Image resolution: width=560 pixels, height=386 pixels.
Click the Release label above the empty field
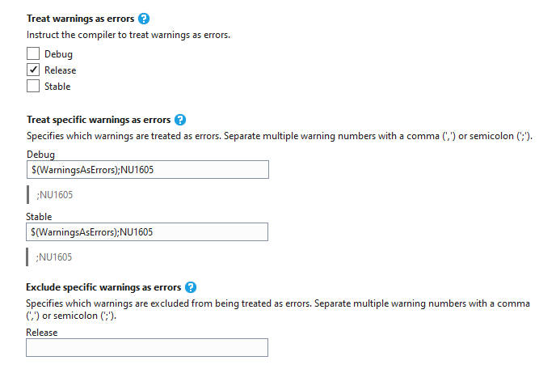pyautogui.click(x=42, y=333)
